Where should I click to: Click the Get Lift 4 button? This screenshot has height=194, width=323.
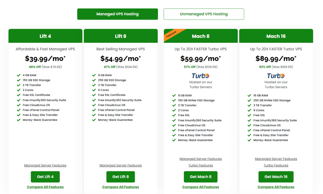pos(45,177)
